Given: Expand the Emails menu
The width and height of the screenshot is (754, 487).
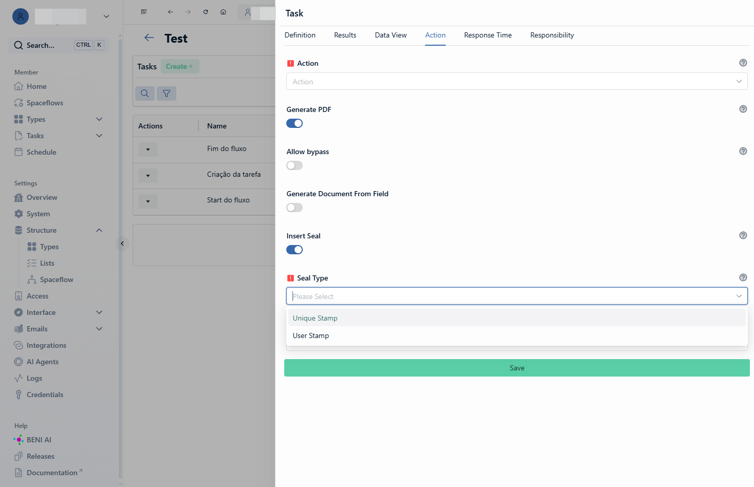Looking at the screenshot, I should [99, 329].
